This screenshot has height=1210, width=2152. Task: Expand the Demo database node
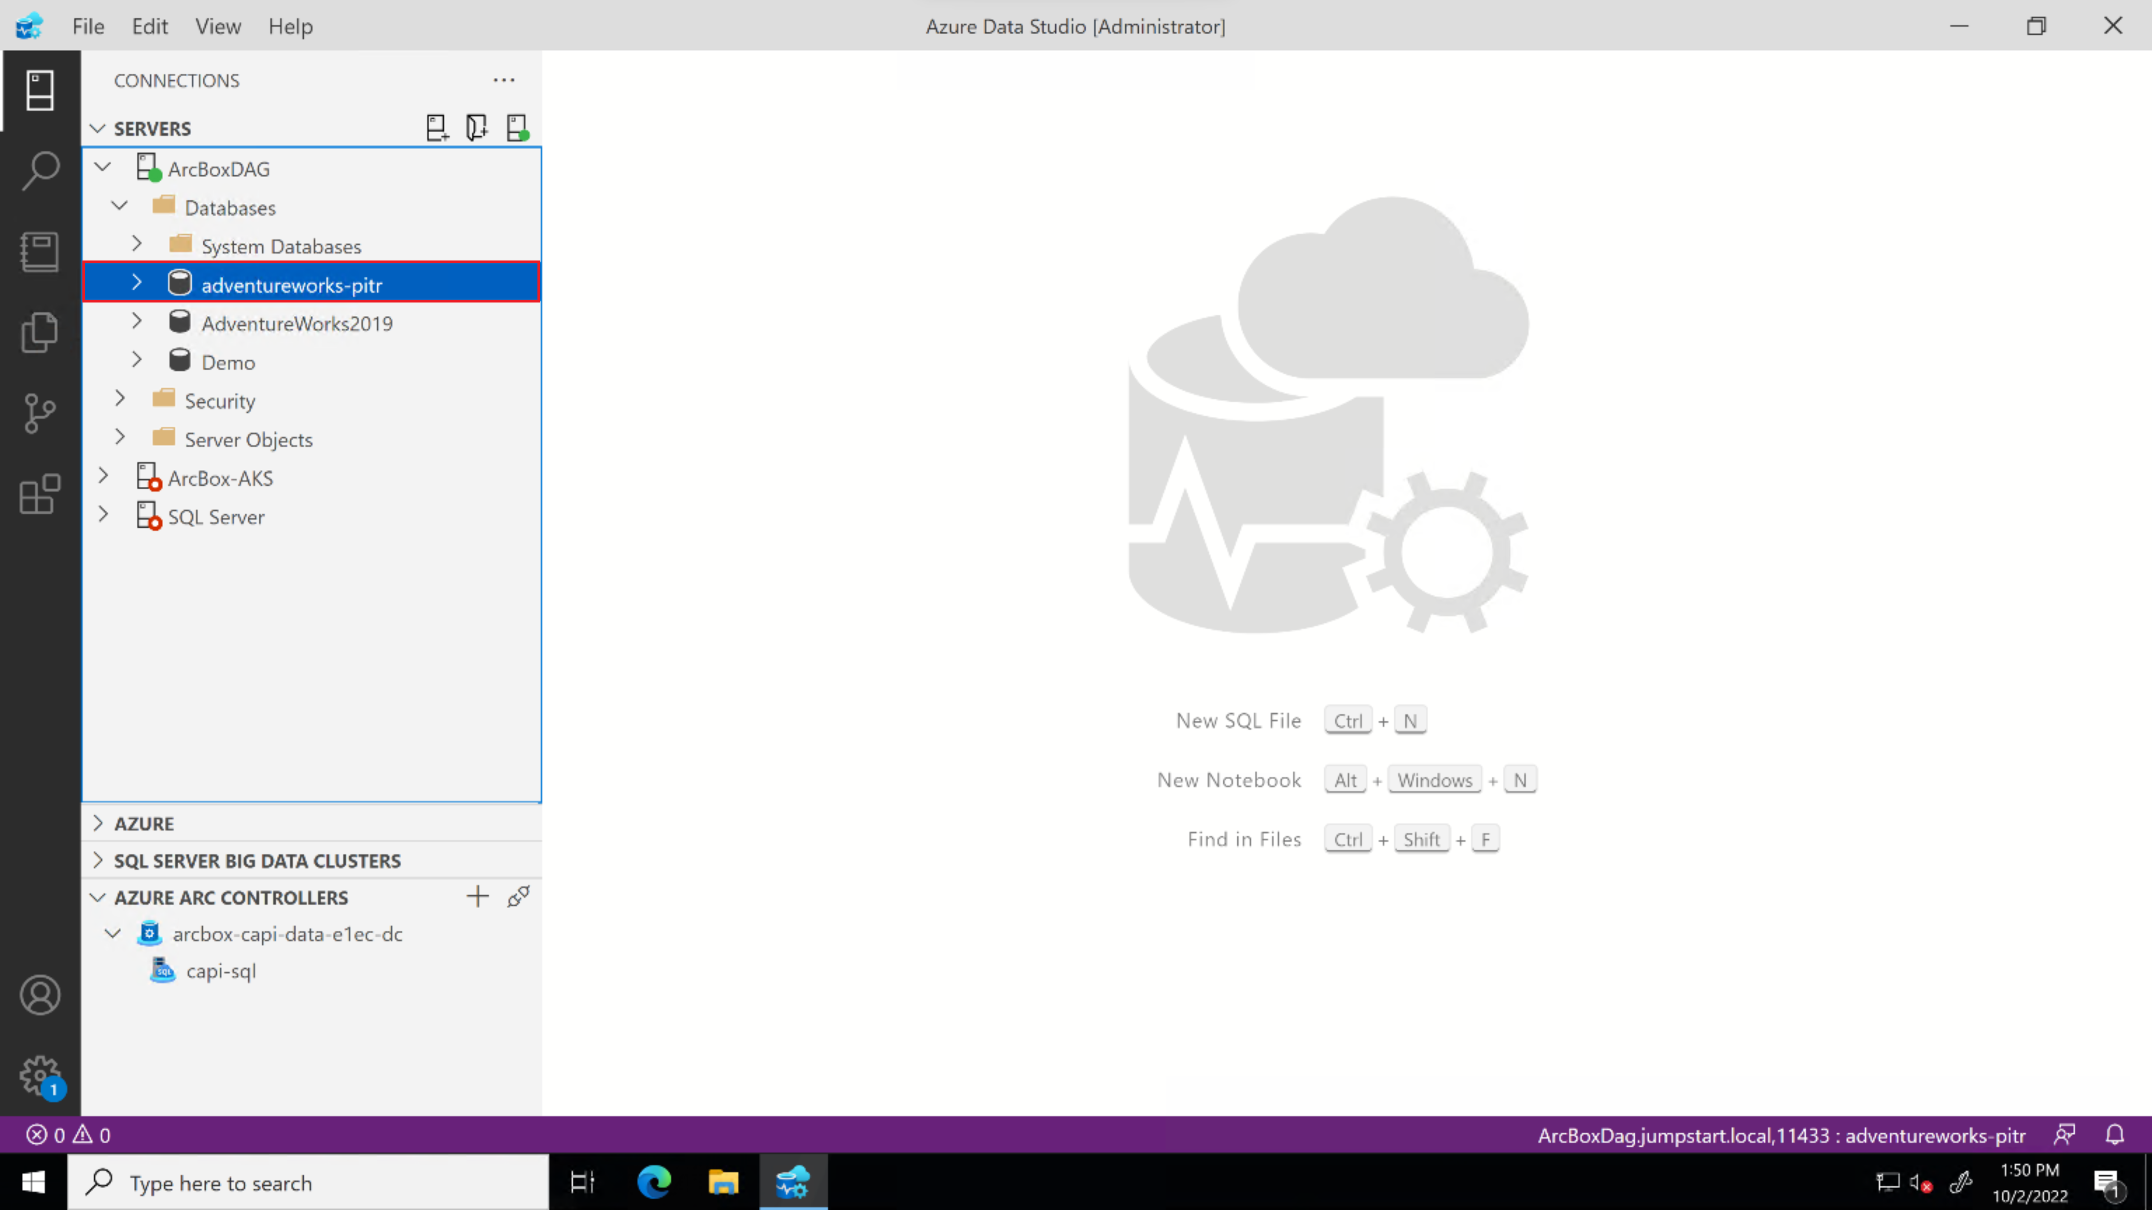pos(137,360)
